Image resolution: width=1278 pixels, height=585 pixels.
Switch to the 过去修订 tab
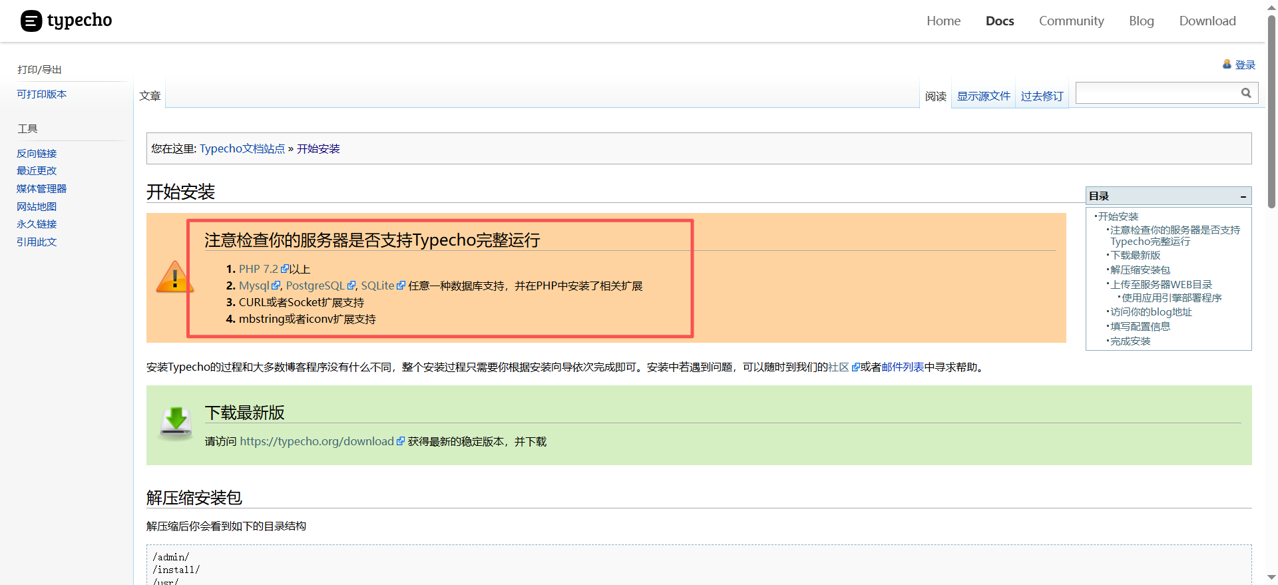click(1042, 97)
